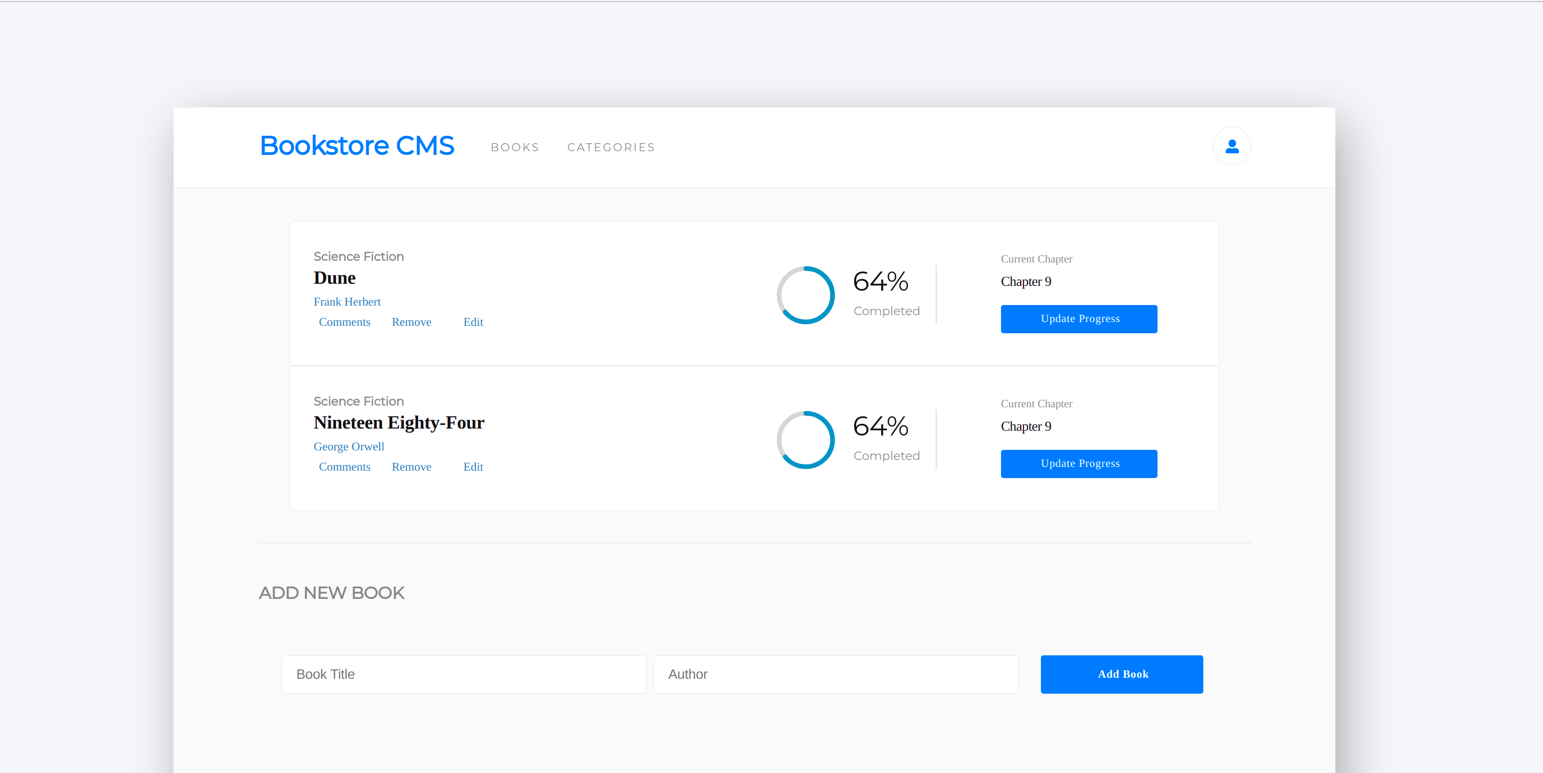Open the Categories menu item
The height and width of the screenshot is (773, 1543).
pos(610,147)
